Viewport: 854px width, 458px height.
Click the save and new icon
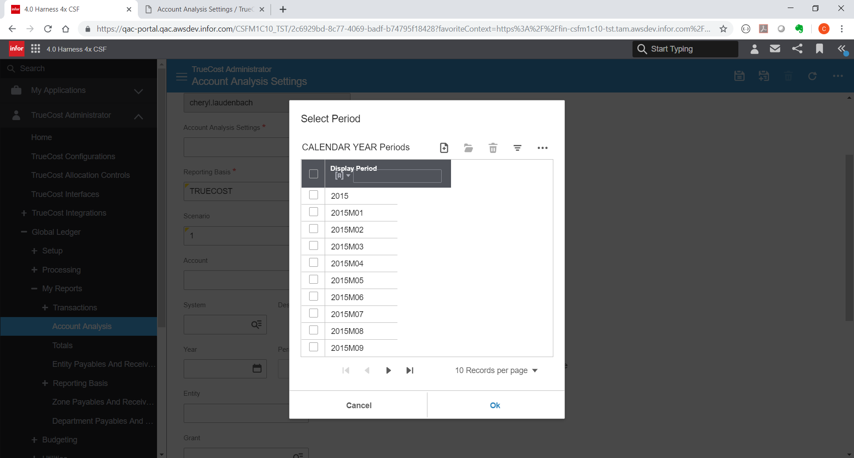(764, 76)
